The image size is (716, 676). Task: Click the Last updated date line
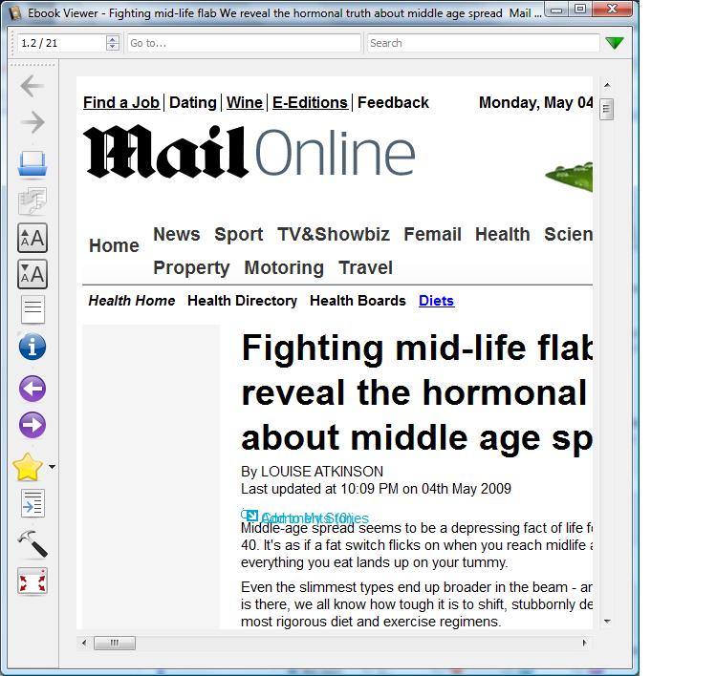376,489
